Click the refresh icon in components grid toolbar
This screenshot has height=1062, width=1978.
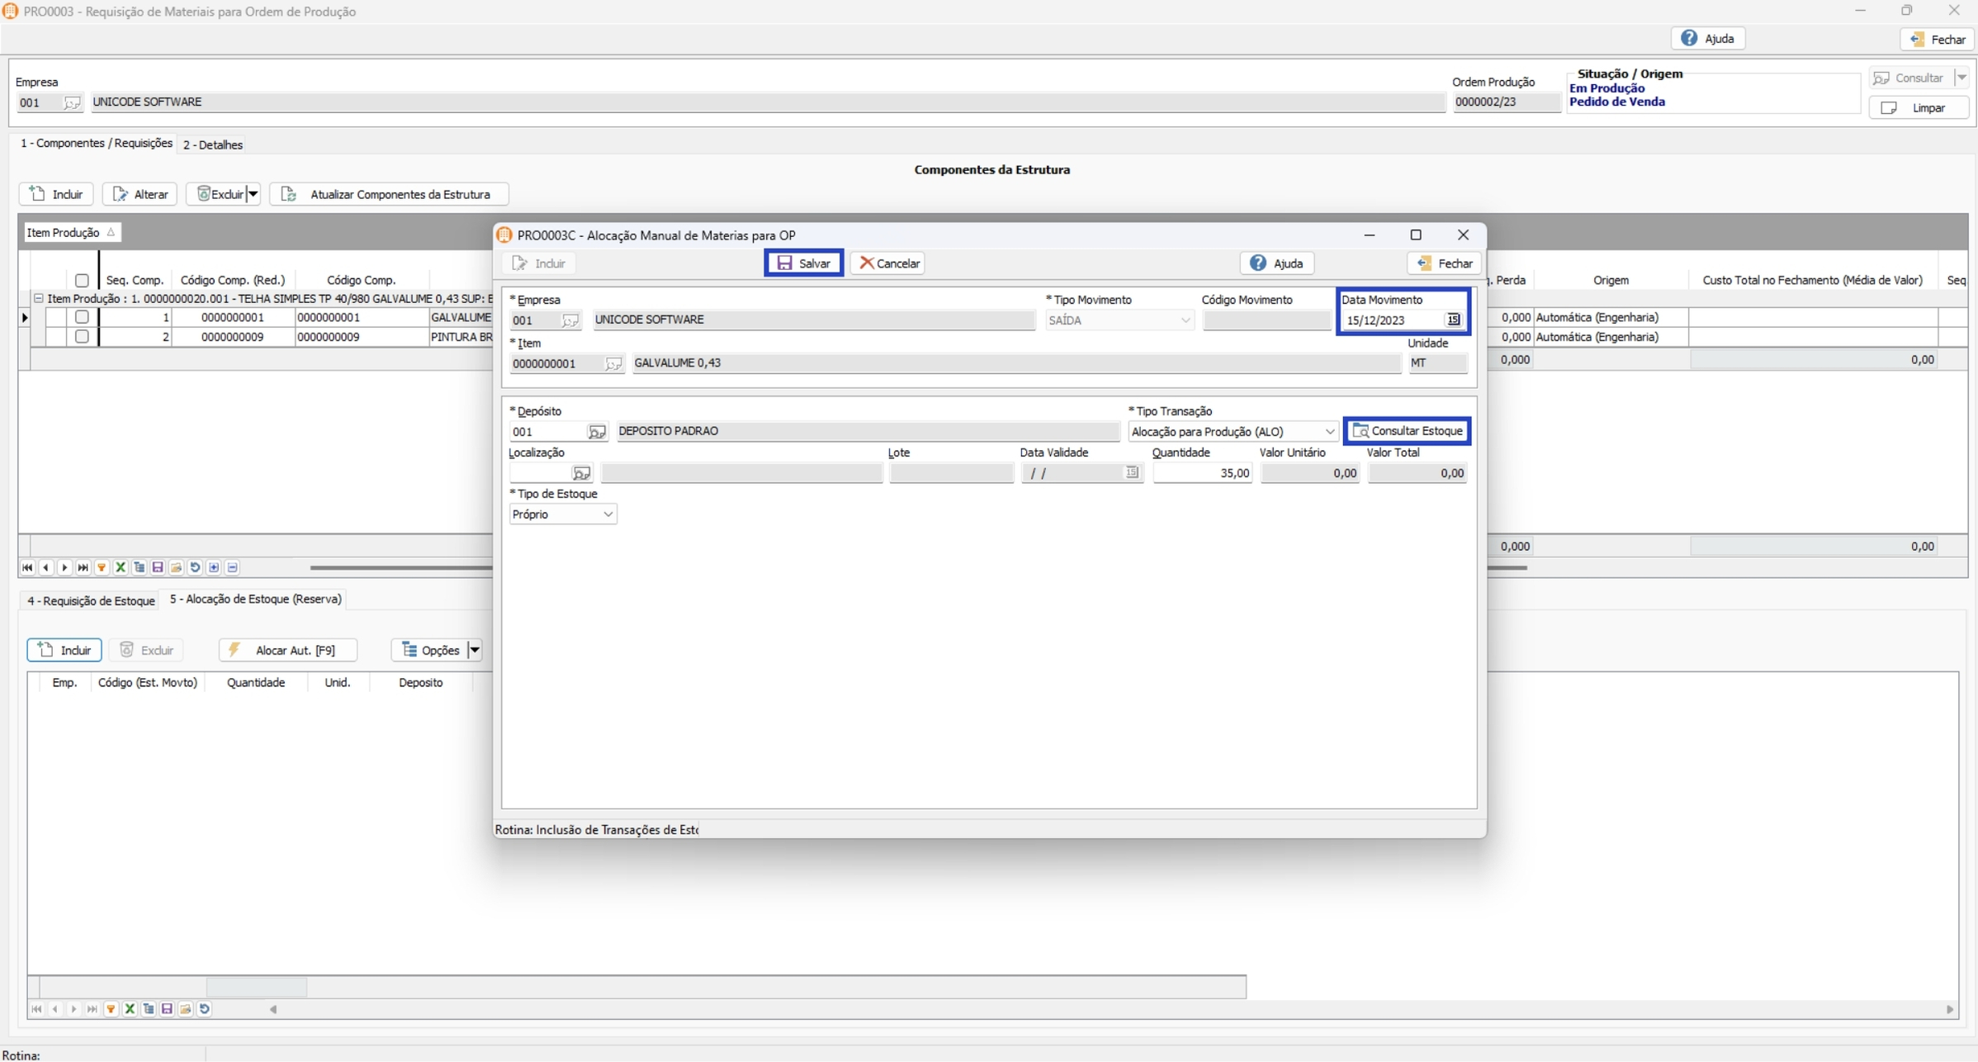[195, 567]
